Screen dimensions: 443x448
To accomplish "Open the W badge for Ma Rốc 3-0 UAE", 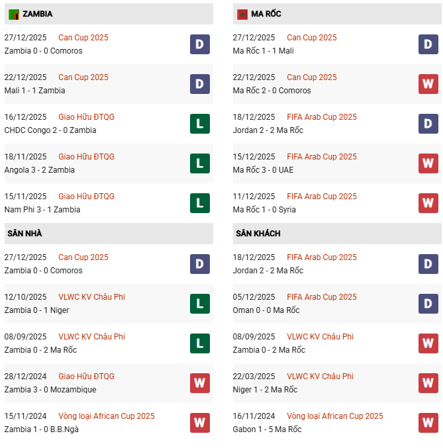I will point(428,163).
